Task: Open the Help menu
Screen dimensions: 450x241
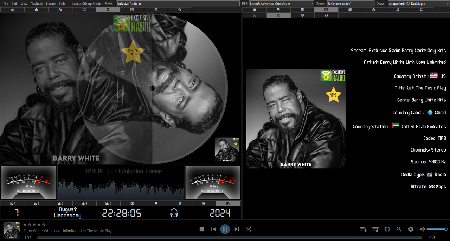Action: [x=62, y=4]
